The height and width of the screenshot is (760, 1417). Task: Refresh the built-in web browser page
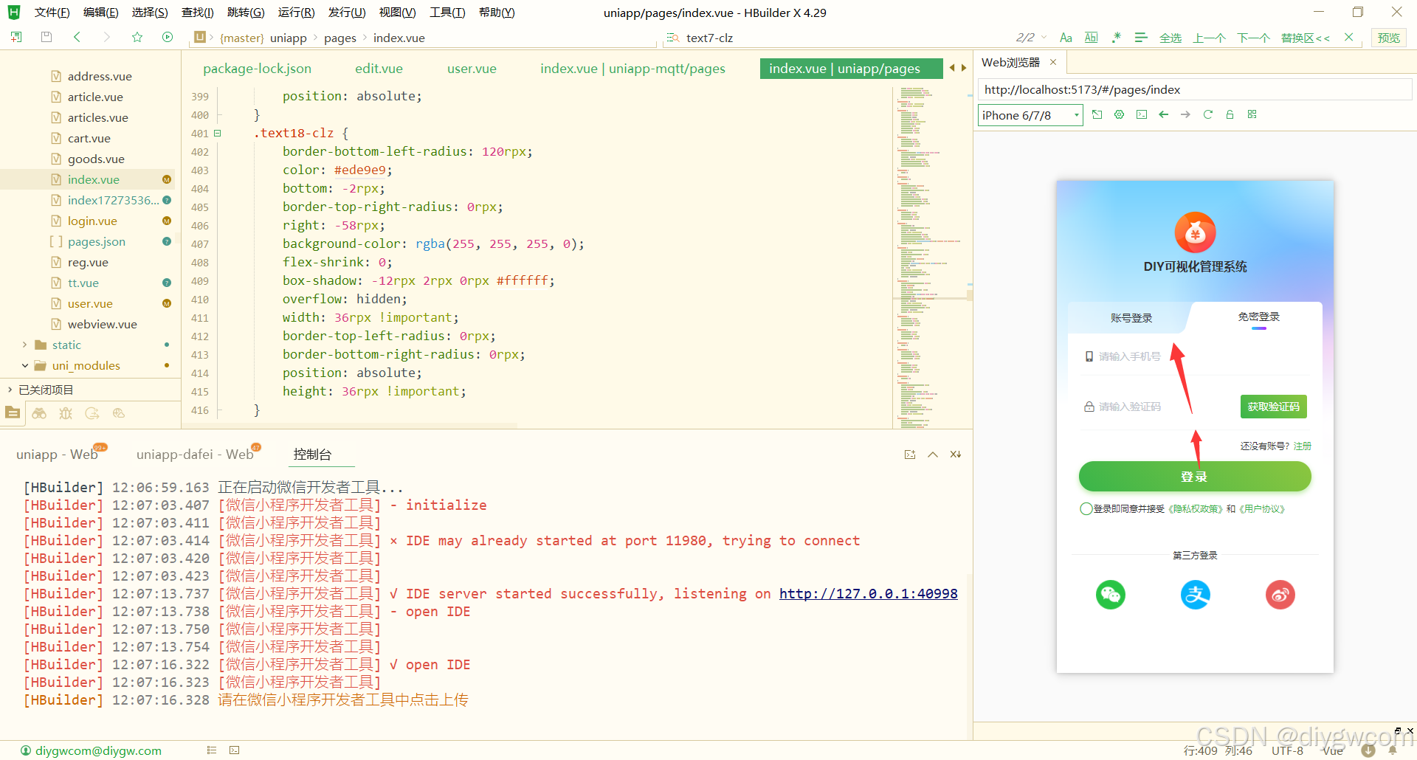1208,114
